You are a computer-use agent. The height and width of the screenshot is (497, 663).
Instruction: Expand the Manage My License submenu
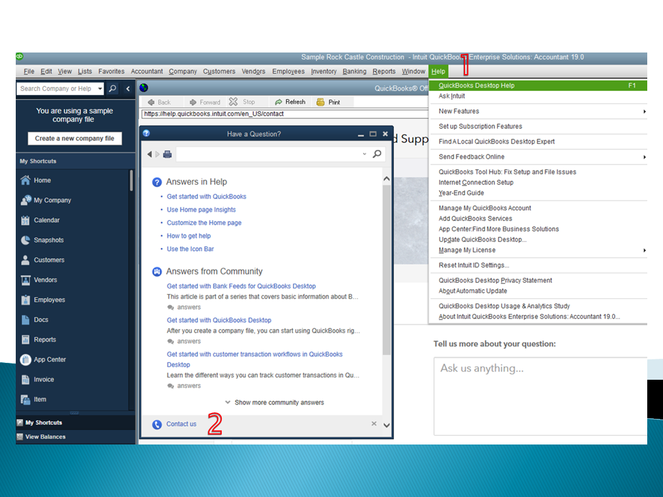(x=644, y=250)
